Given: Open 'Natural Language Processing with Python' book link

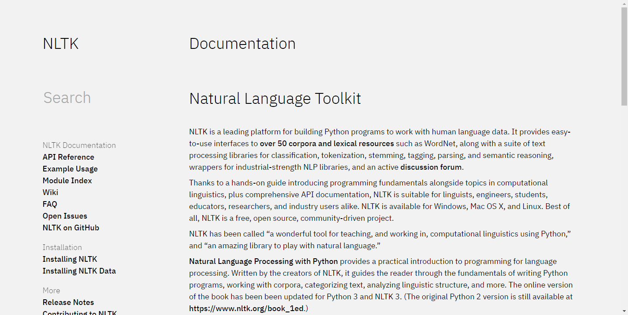Looking at the screenshot, I should 263,261.
